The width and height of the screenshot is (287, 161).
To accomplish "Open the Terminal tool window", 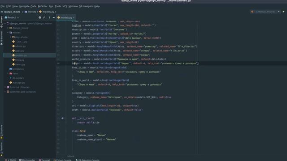I will pos(44,160).
